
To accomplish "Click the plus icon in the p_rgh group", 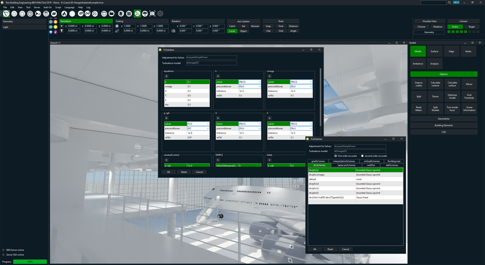I will point(166,118).
